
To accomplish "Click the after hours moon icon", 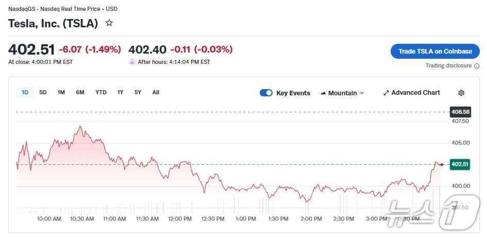I will (132, 62).
